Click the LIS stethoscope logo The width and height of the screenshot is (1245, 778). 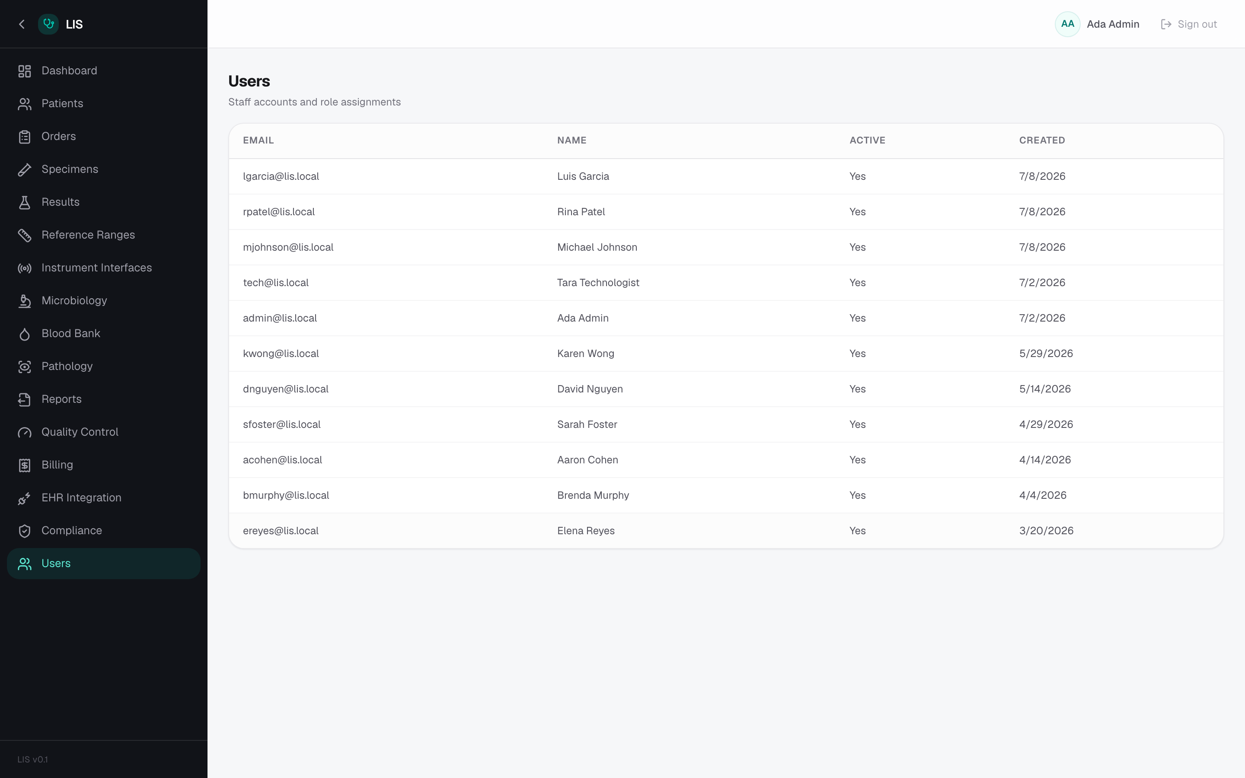(48, 24)
